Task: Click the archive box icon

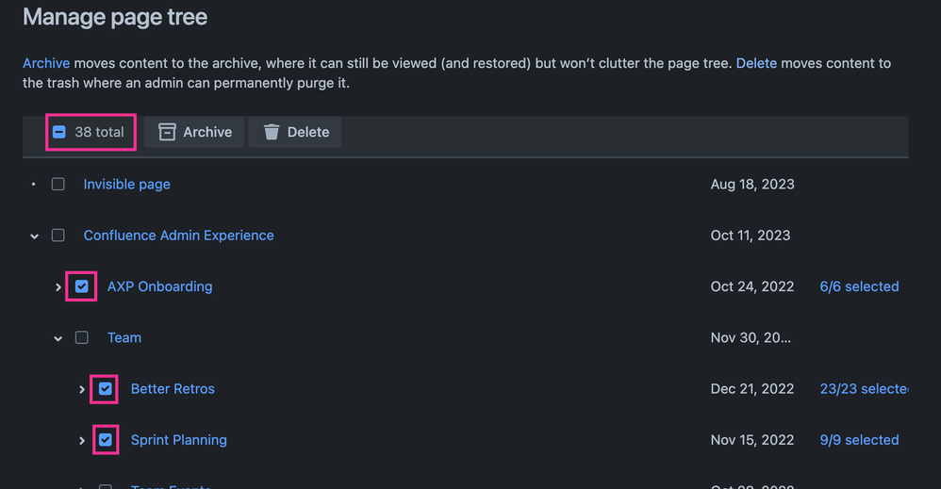Action: [x=167, y=132]
